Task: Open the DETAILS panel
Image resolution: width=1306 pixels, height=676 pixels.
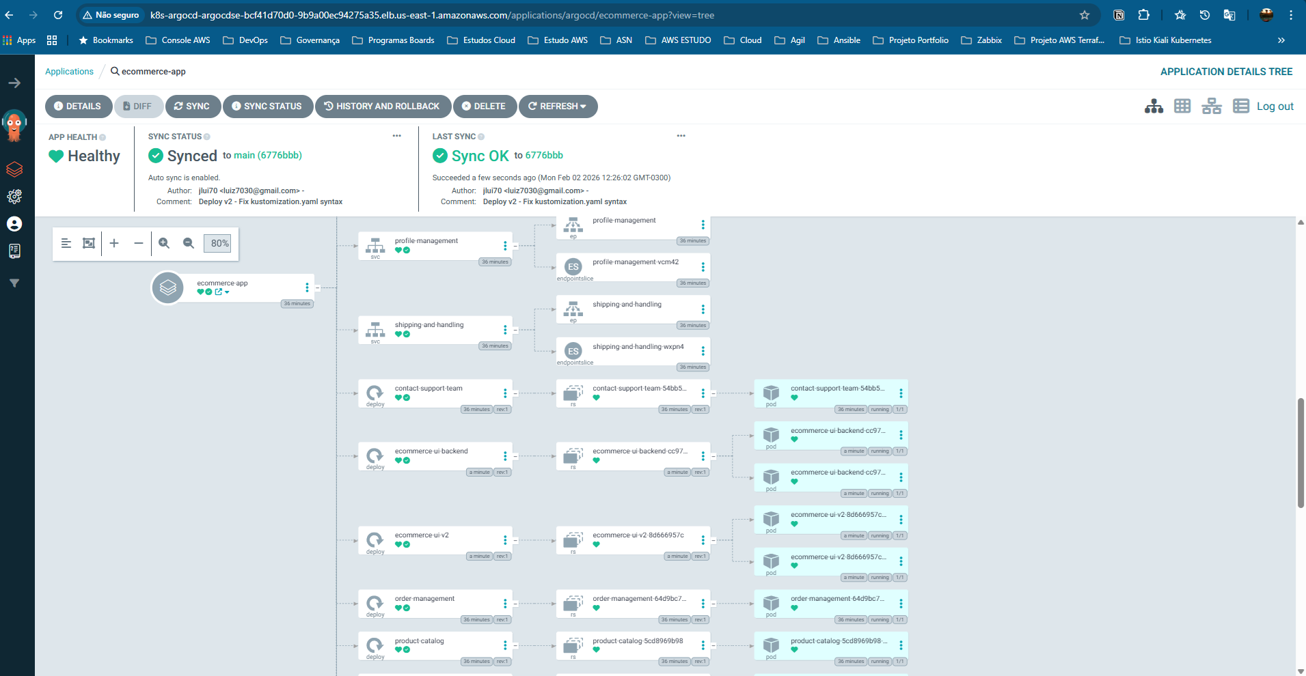Action: pos(78,107)
